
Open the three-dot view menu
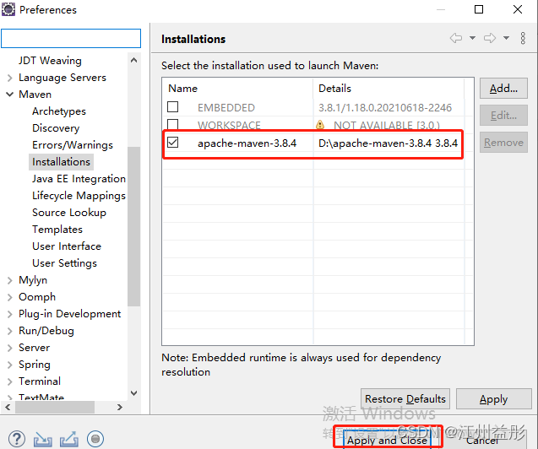523,38
